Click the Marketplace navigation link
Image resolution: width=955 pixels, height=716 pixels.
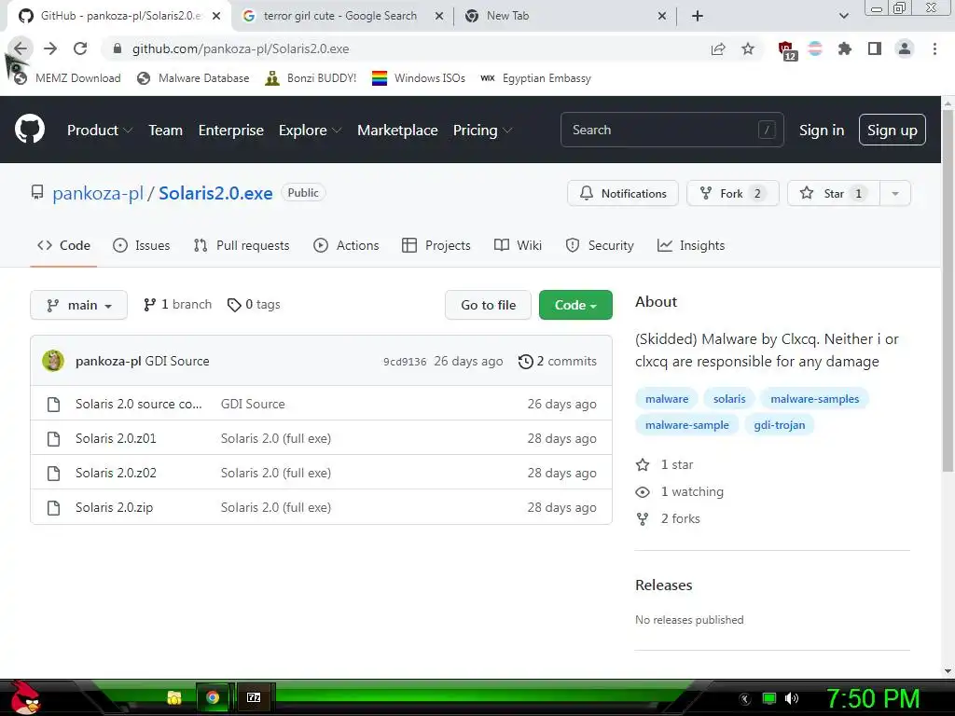tap(397, 131)
